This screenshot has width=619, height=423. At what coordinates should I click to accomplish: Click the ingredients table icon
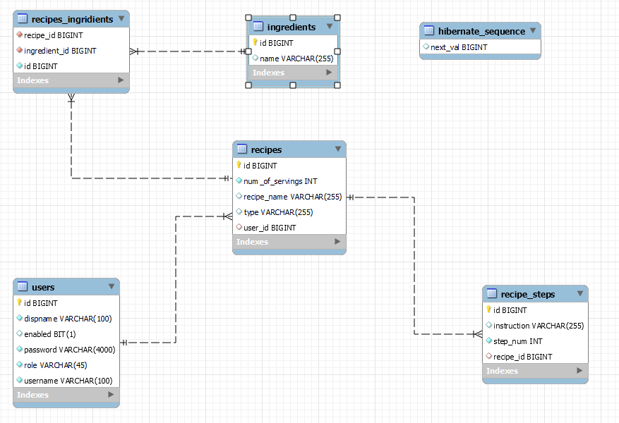[258, 26]
